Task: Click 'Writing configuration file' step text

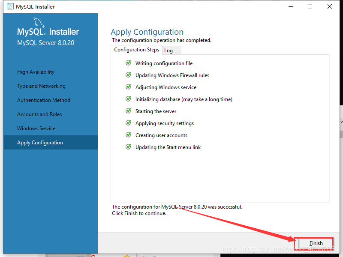Action: tap(164, 63)
